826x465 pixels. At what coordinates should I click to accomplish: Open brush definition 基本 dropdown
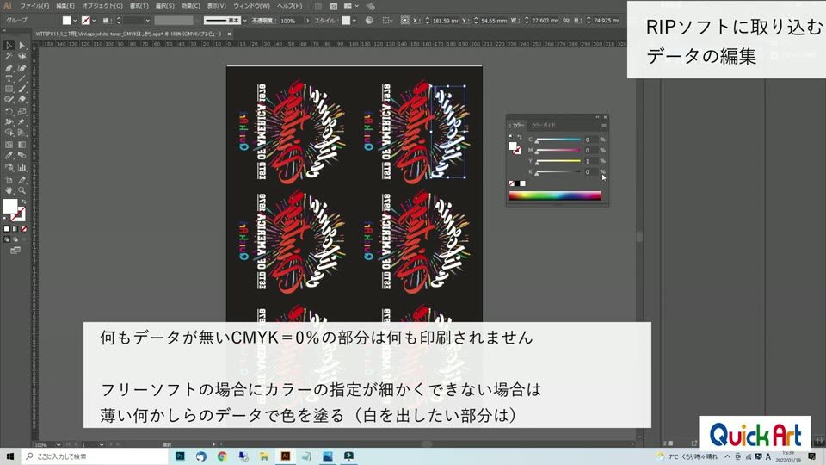pos(244,21)
